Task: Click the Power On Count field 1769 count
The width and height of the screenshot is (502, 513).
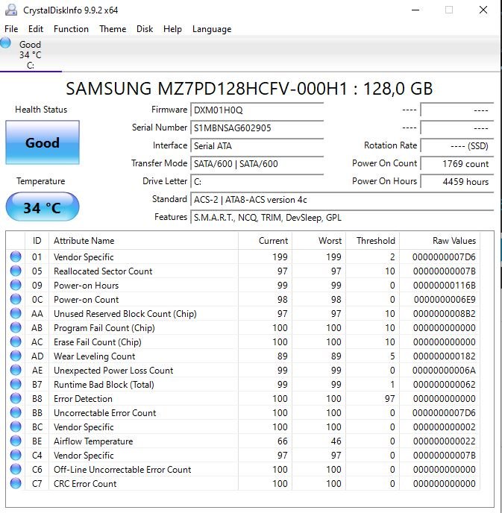Action: (456, 163)
